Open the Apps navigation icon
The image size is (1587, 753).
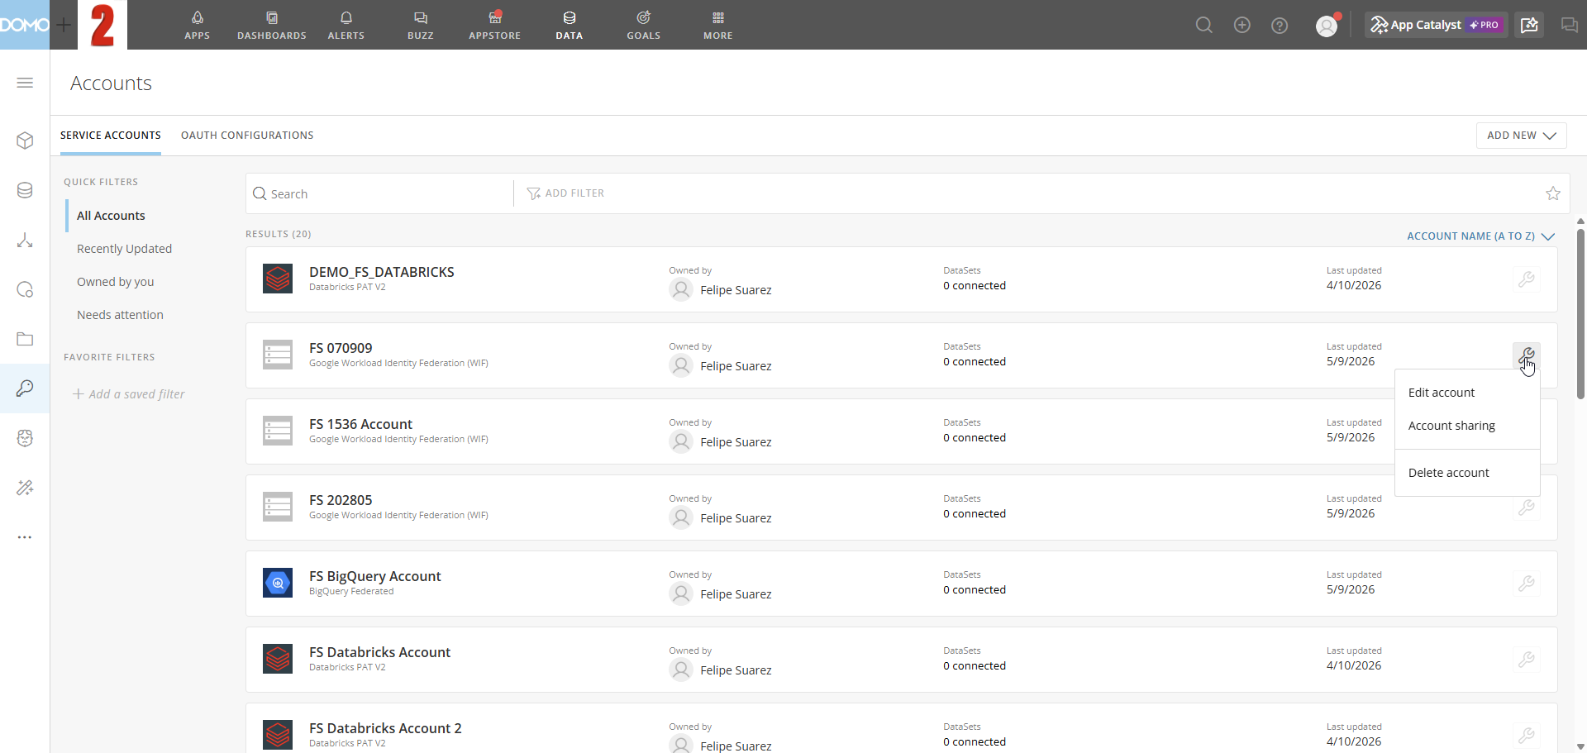coord(197,25)
